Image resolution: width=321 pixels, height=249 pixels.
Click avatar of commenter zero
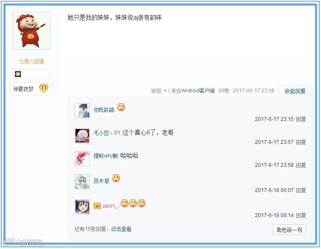(82, 207)
